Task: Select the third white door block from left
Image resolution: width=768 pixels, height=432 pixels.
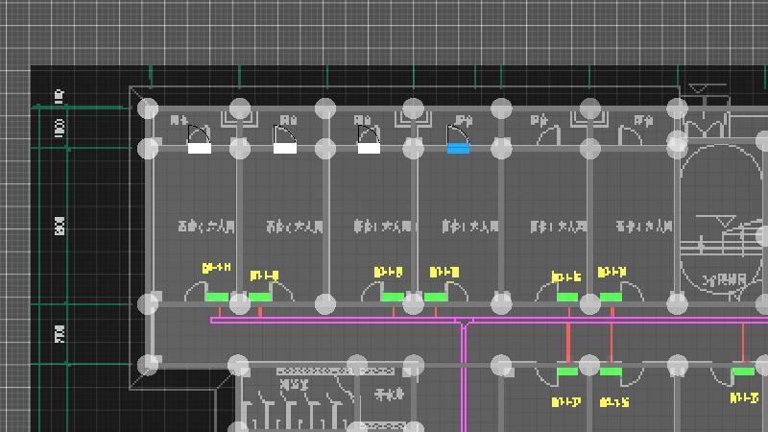Action: coord(369,149)
